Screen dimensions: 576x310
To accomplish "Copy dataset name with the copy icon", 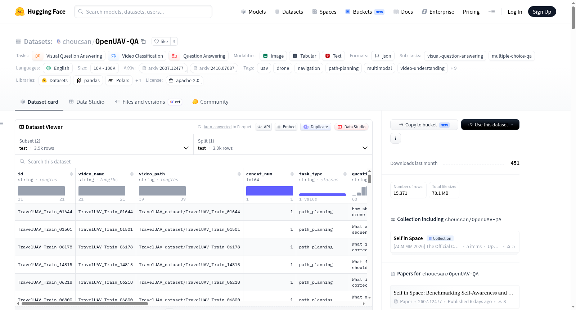I will (x=143, y=41).
